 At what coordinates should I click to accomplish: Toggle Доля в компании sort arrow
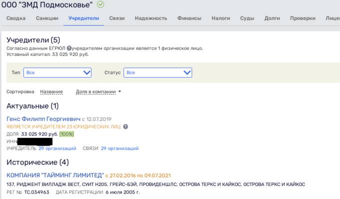click(x=119, y=91)
